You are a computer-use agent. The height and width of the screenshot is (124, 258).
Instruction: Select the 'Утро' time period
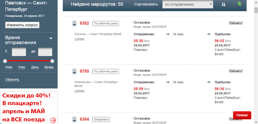(x=22, y=67)
